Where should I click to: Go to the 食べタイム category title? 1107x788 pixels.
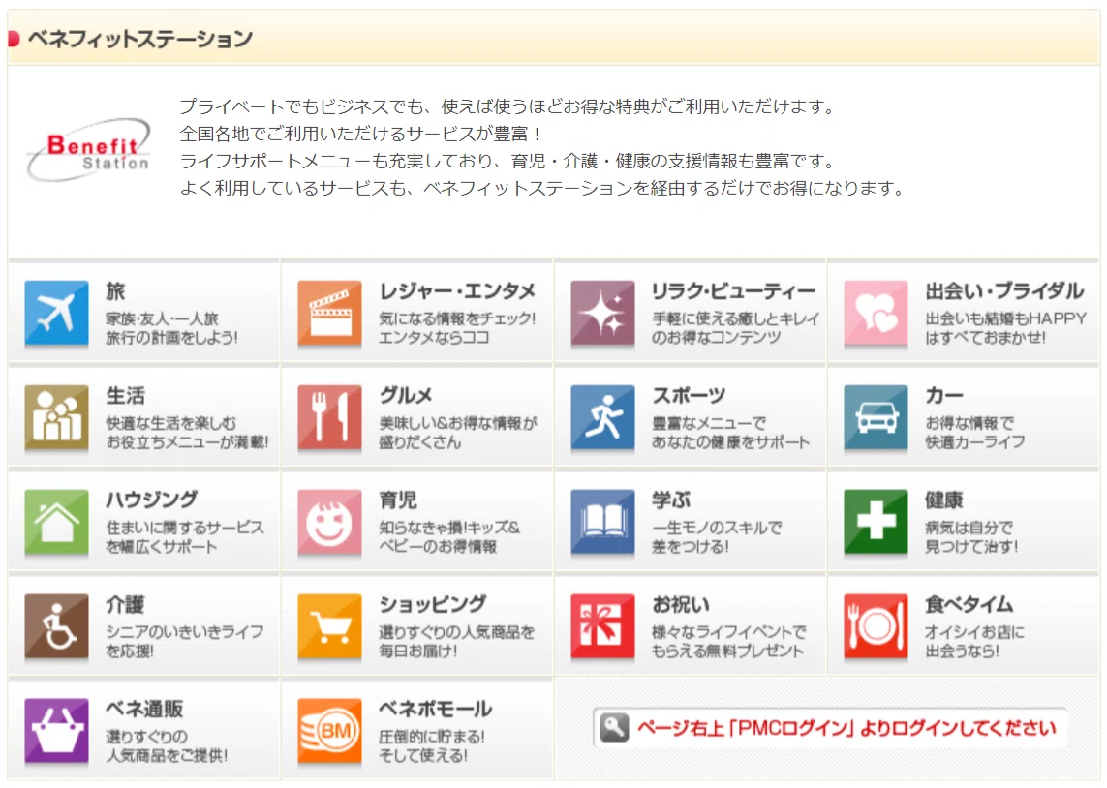tap(969, 605)
